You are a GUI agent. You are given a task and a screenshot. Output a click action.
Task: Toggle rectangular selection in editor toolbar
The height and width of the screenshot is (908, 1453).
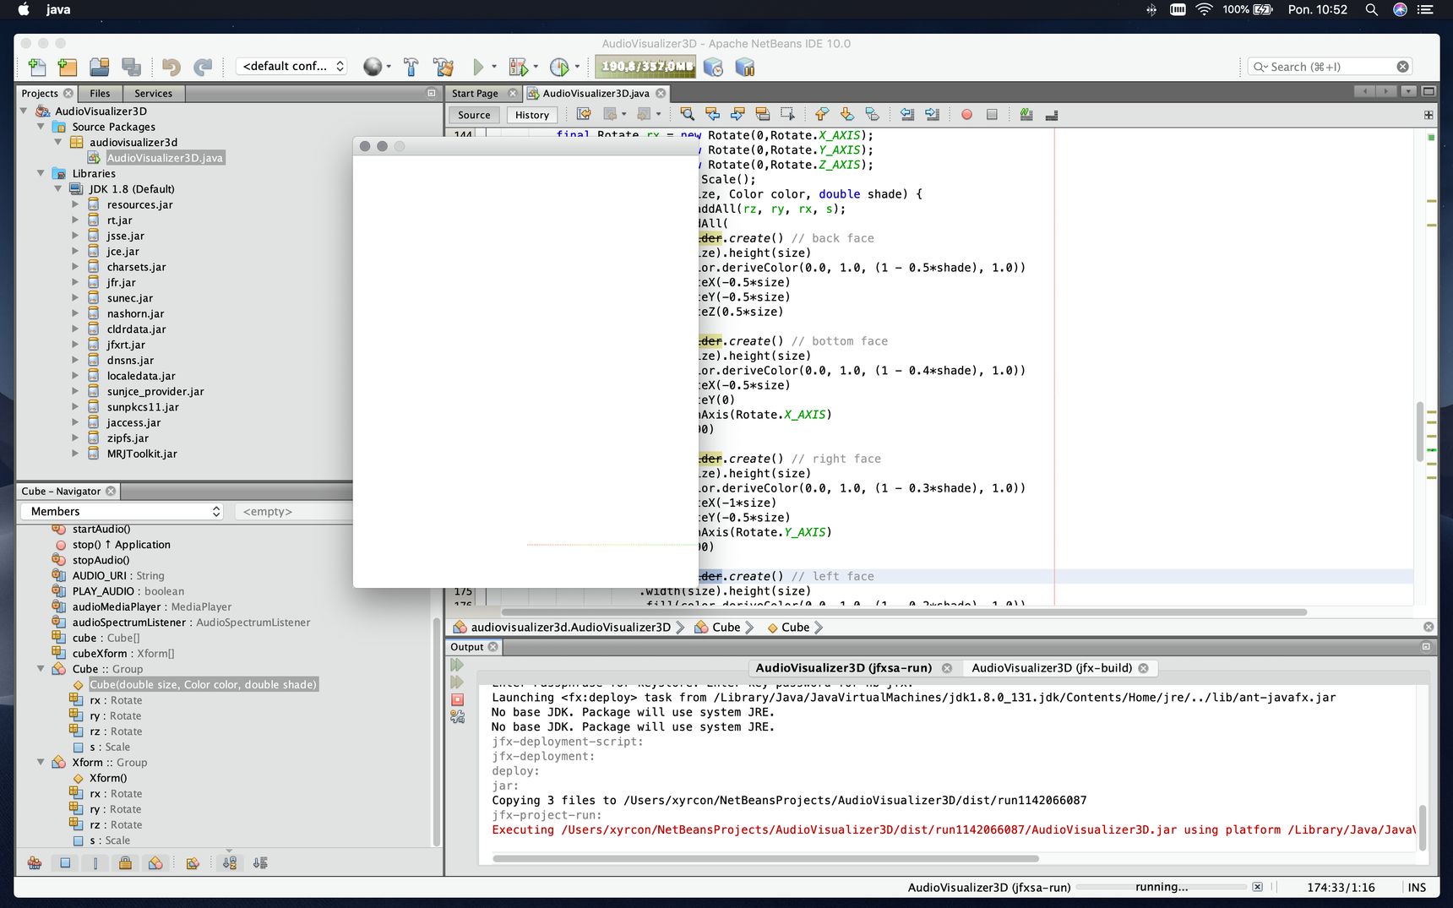[x=788, y=114]
